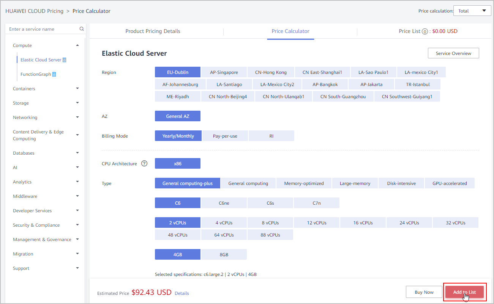The width and height of the screenshot is (494, 304).
Task: Click the search magnifier icon in service search
Action: point(81,29)
